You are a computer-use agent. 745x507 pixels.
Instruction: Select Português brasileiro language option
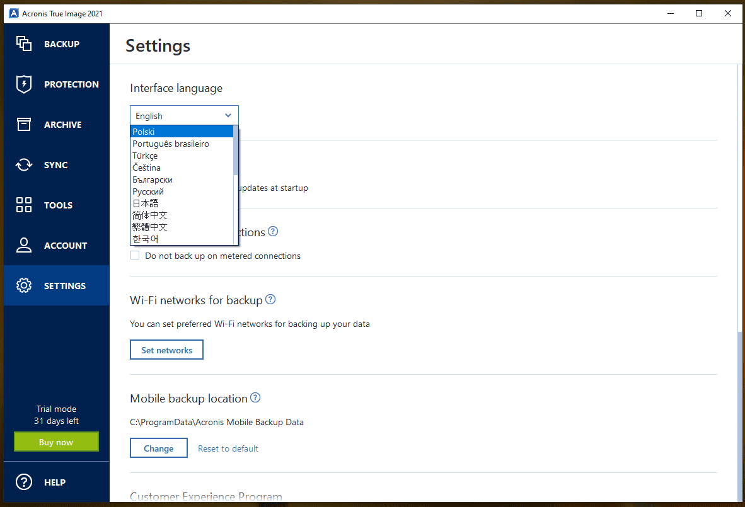pyautogui.click(x=182, y=144)
